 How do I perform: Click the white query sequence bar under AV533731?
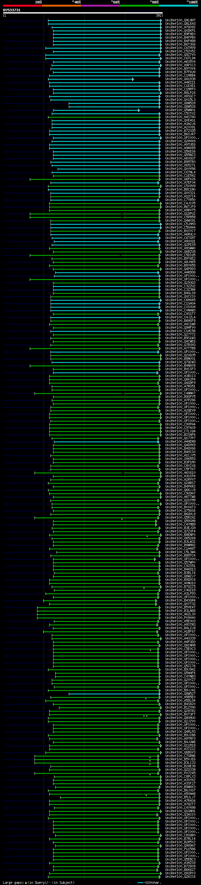click(83, 13)
